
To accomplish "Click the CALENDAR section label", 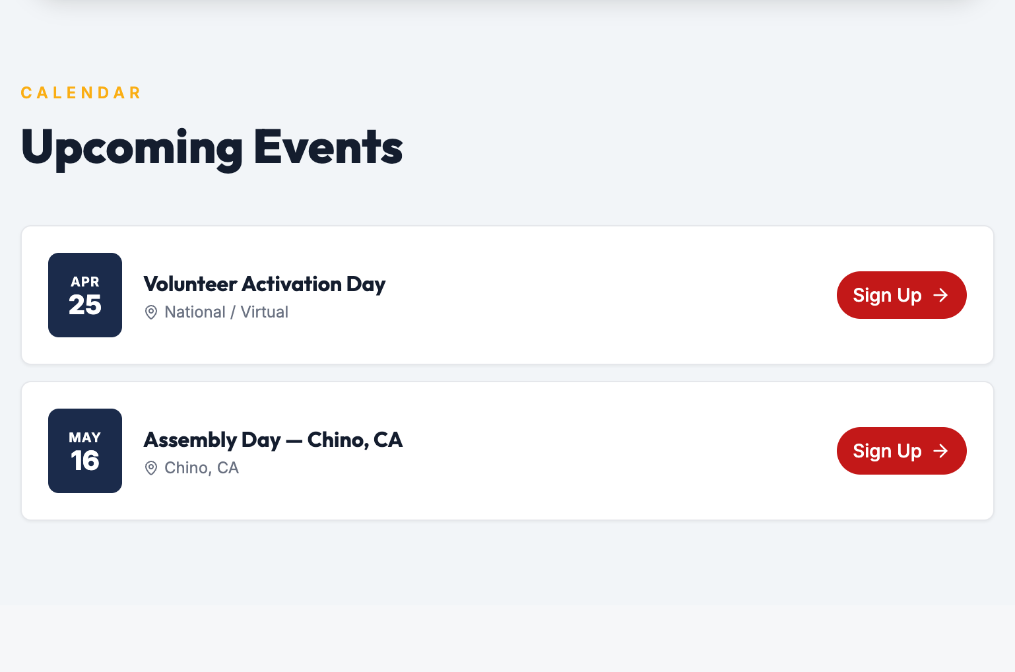I will click(81, 92).
